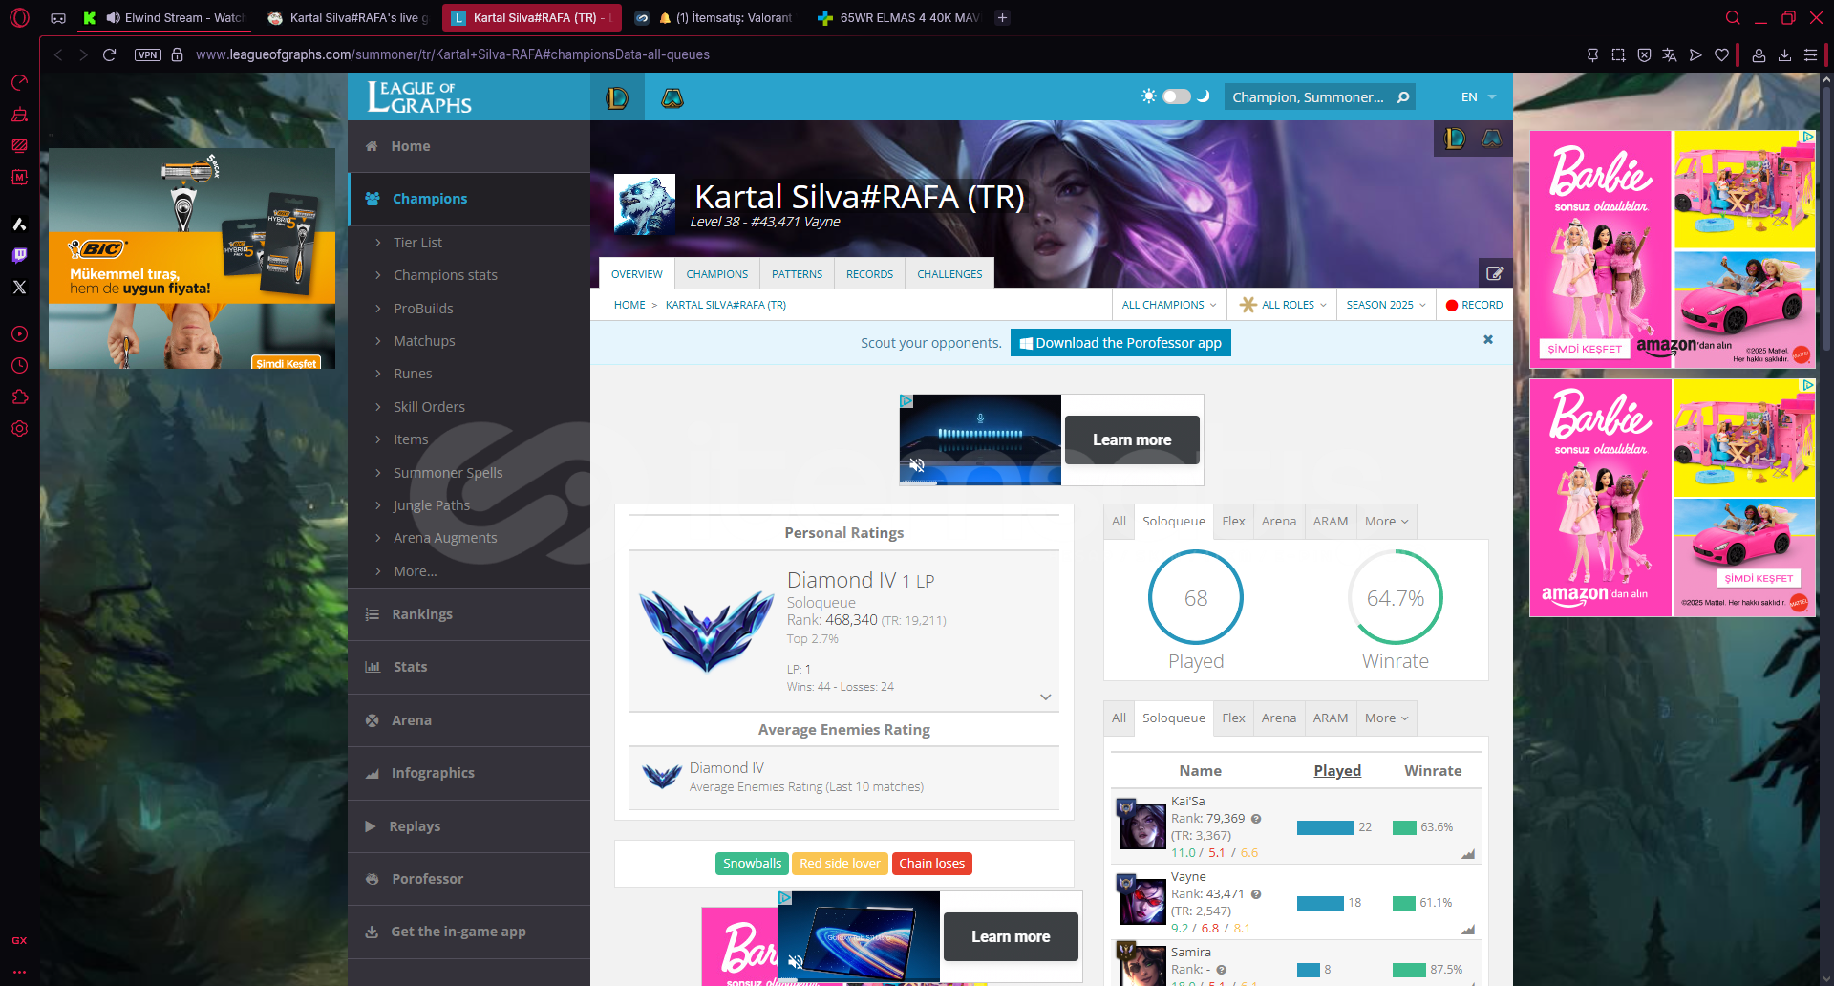This screenshot has height=986, width=1834.
Task: Open the SEASON 2025 dropdown
Action: click(1385, 305)
